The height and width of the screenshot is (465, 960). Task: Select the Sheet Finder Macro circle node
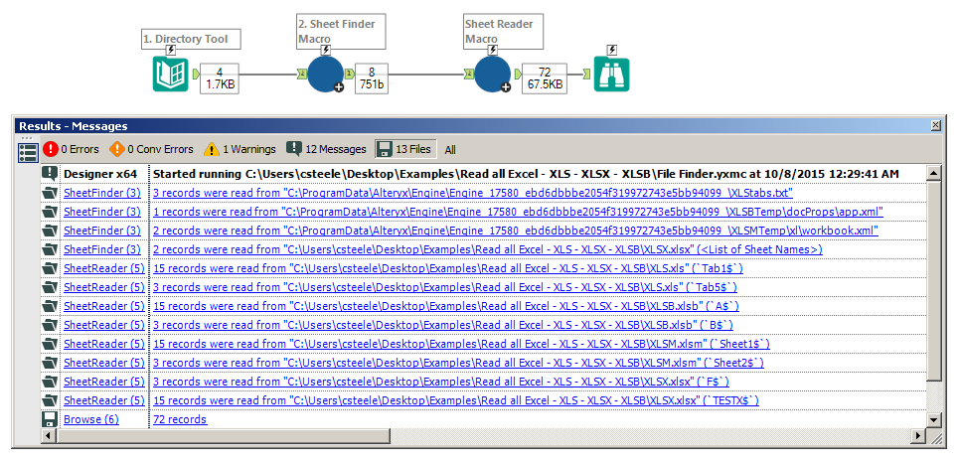point(326,75)
